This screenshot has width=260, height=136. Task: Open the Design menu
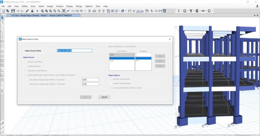click(x=79, y=6)
